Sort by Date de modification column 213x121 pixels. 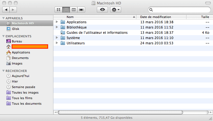coord(161,17)
